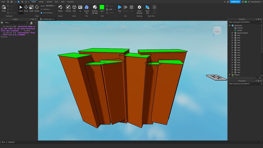Start Play test with blue arrow

pos(120,7)
